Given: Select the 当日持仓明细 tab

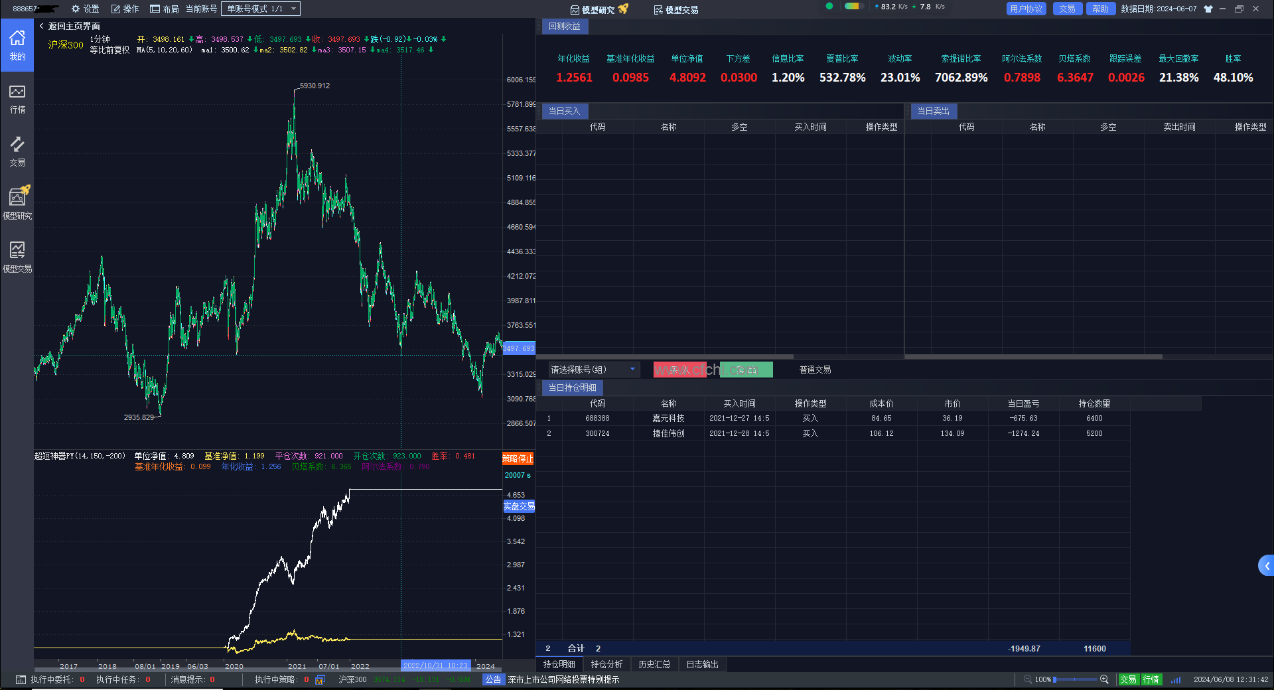Looking at the screenshot, I should pyautogui.click(x=573, y=387).
